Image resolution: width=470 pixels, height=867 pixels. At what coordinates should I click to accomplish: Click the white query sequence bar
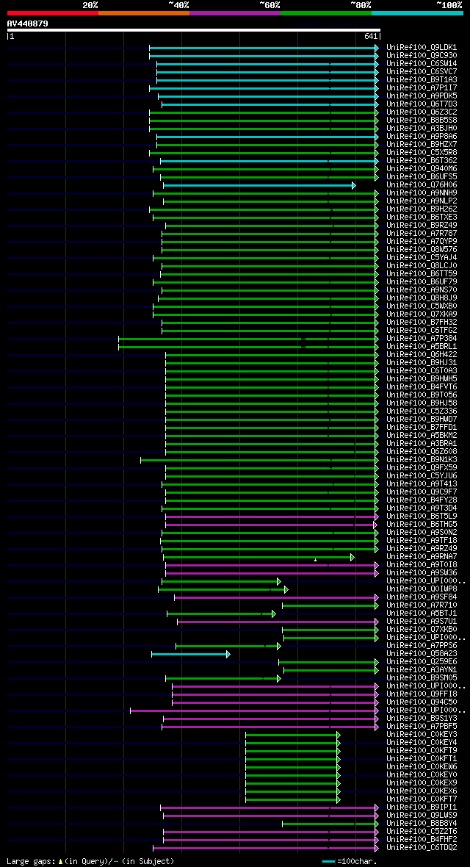pos(194,30)
